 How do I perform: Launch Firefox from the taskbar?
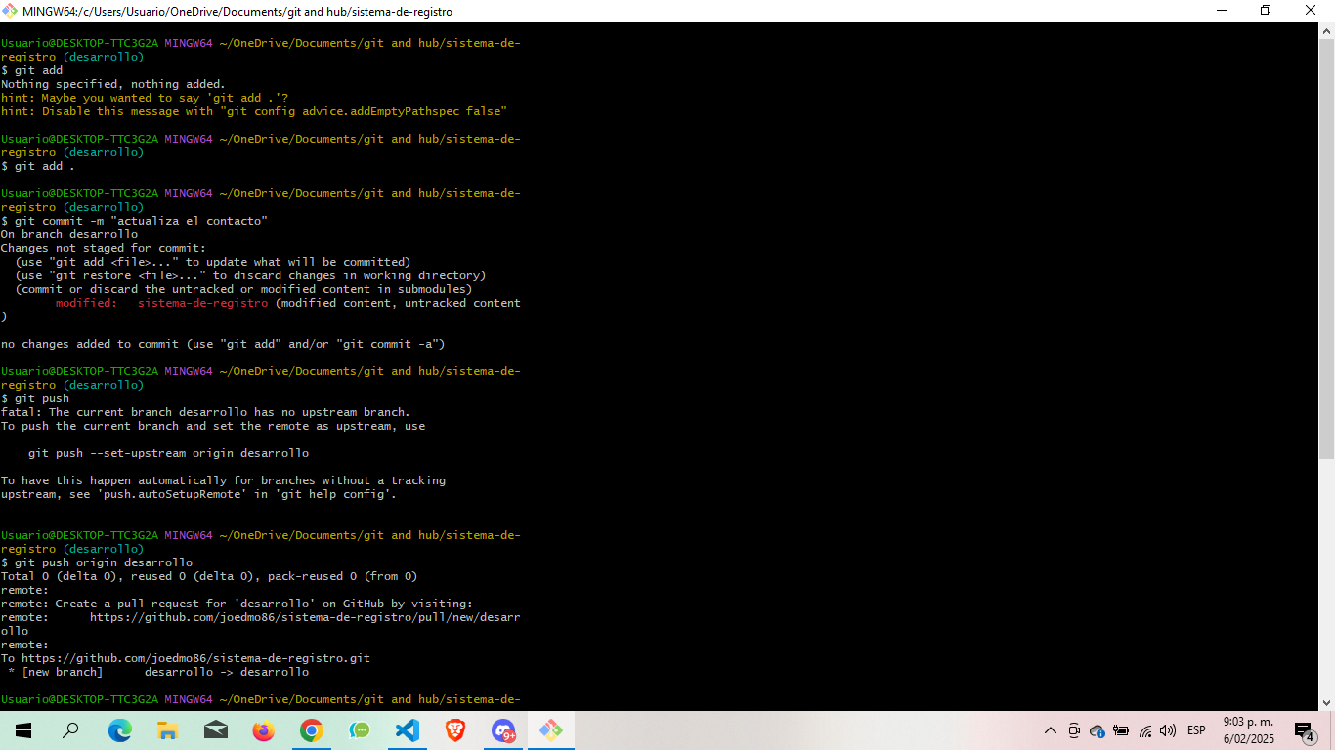coord(263,730)
